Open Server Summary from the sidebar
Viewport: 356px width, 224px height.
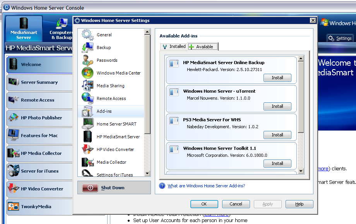[x=14, y=83]
